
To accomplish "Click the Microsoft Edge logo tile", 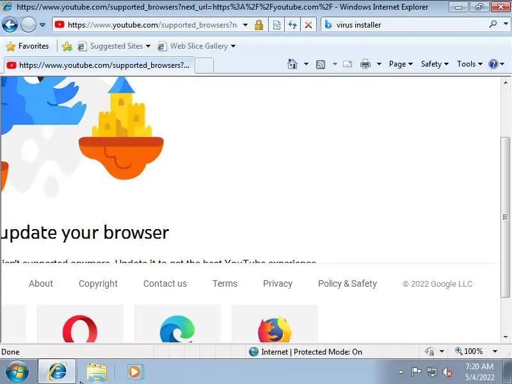I will [177, 324].
